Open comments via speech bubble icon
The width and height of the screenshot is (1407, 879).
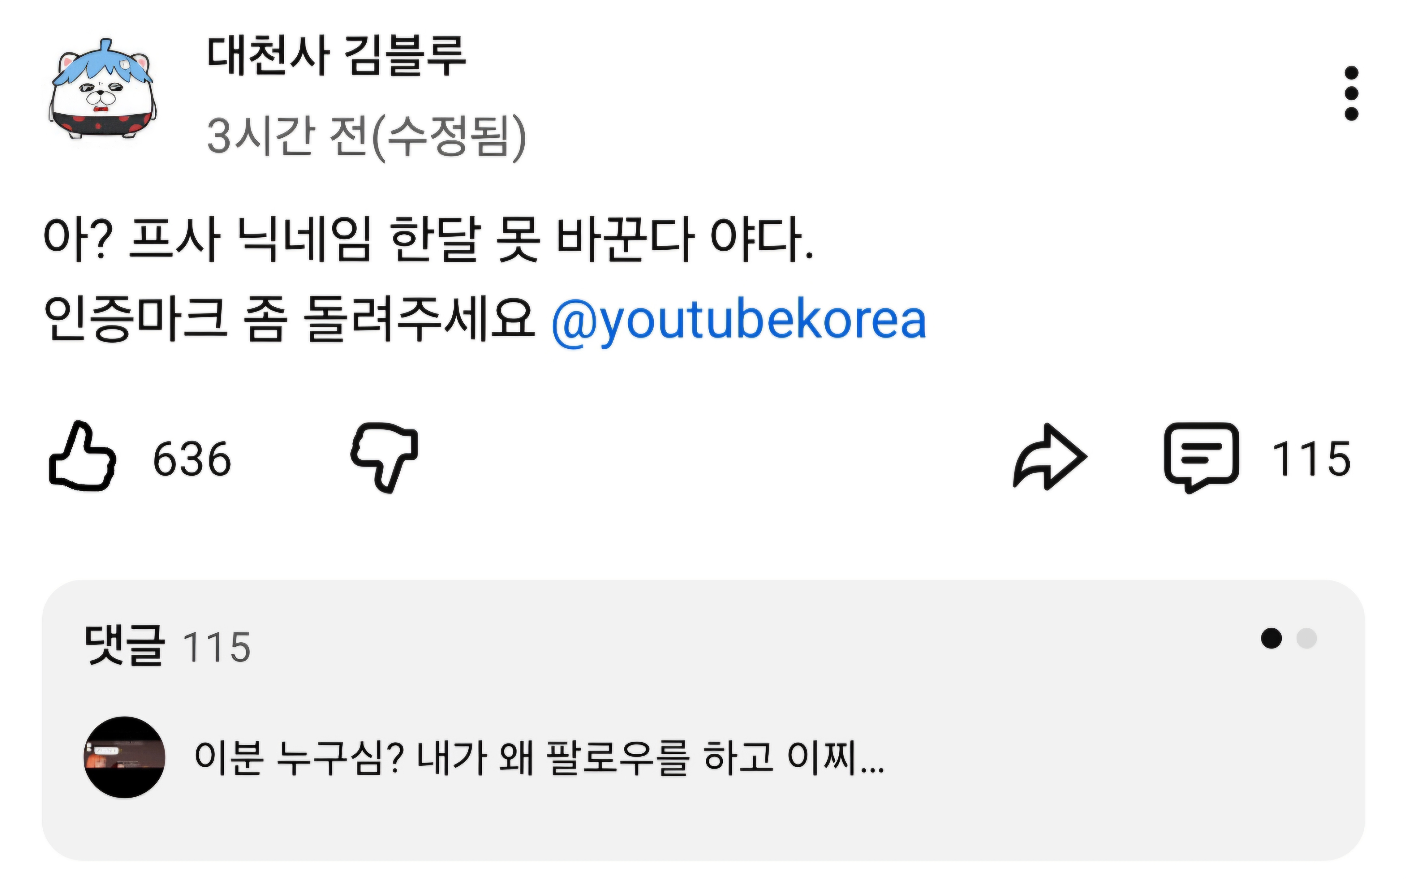pyautogui.click(x=1201, y=457)
